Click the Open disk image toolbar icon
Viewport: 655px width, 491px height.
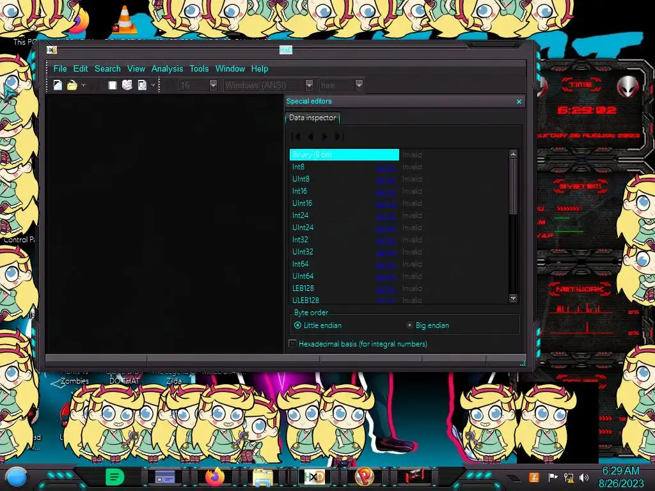click(x=142, y=85)
